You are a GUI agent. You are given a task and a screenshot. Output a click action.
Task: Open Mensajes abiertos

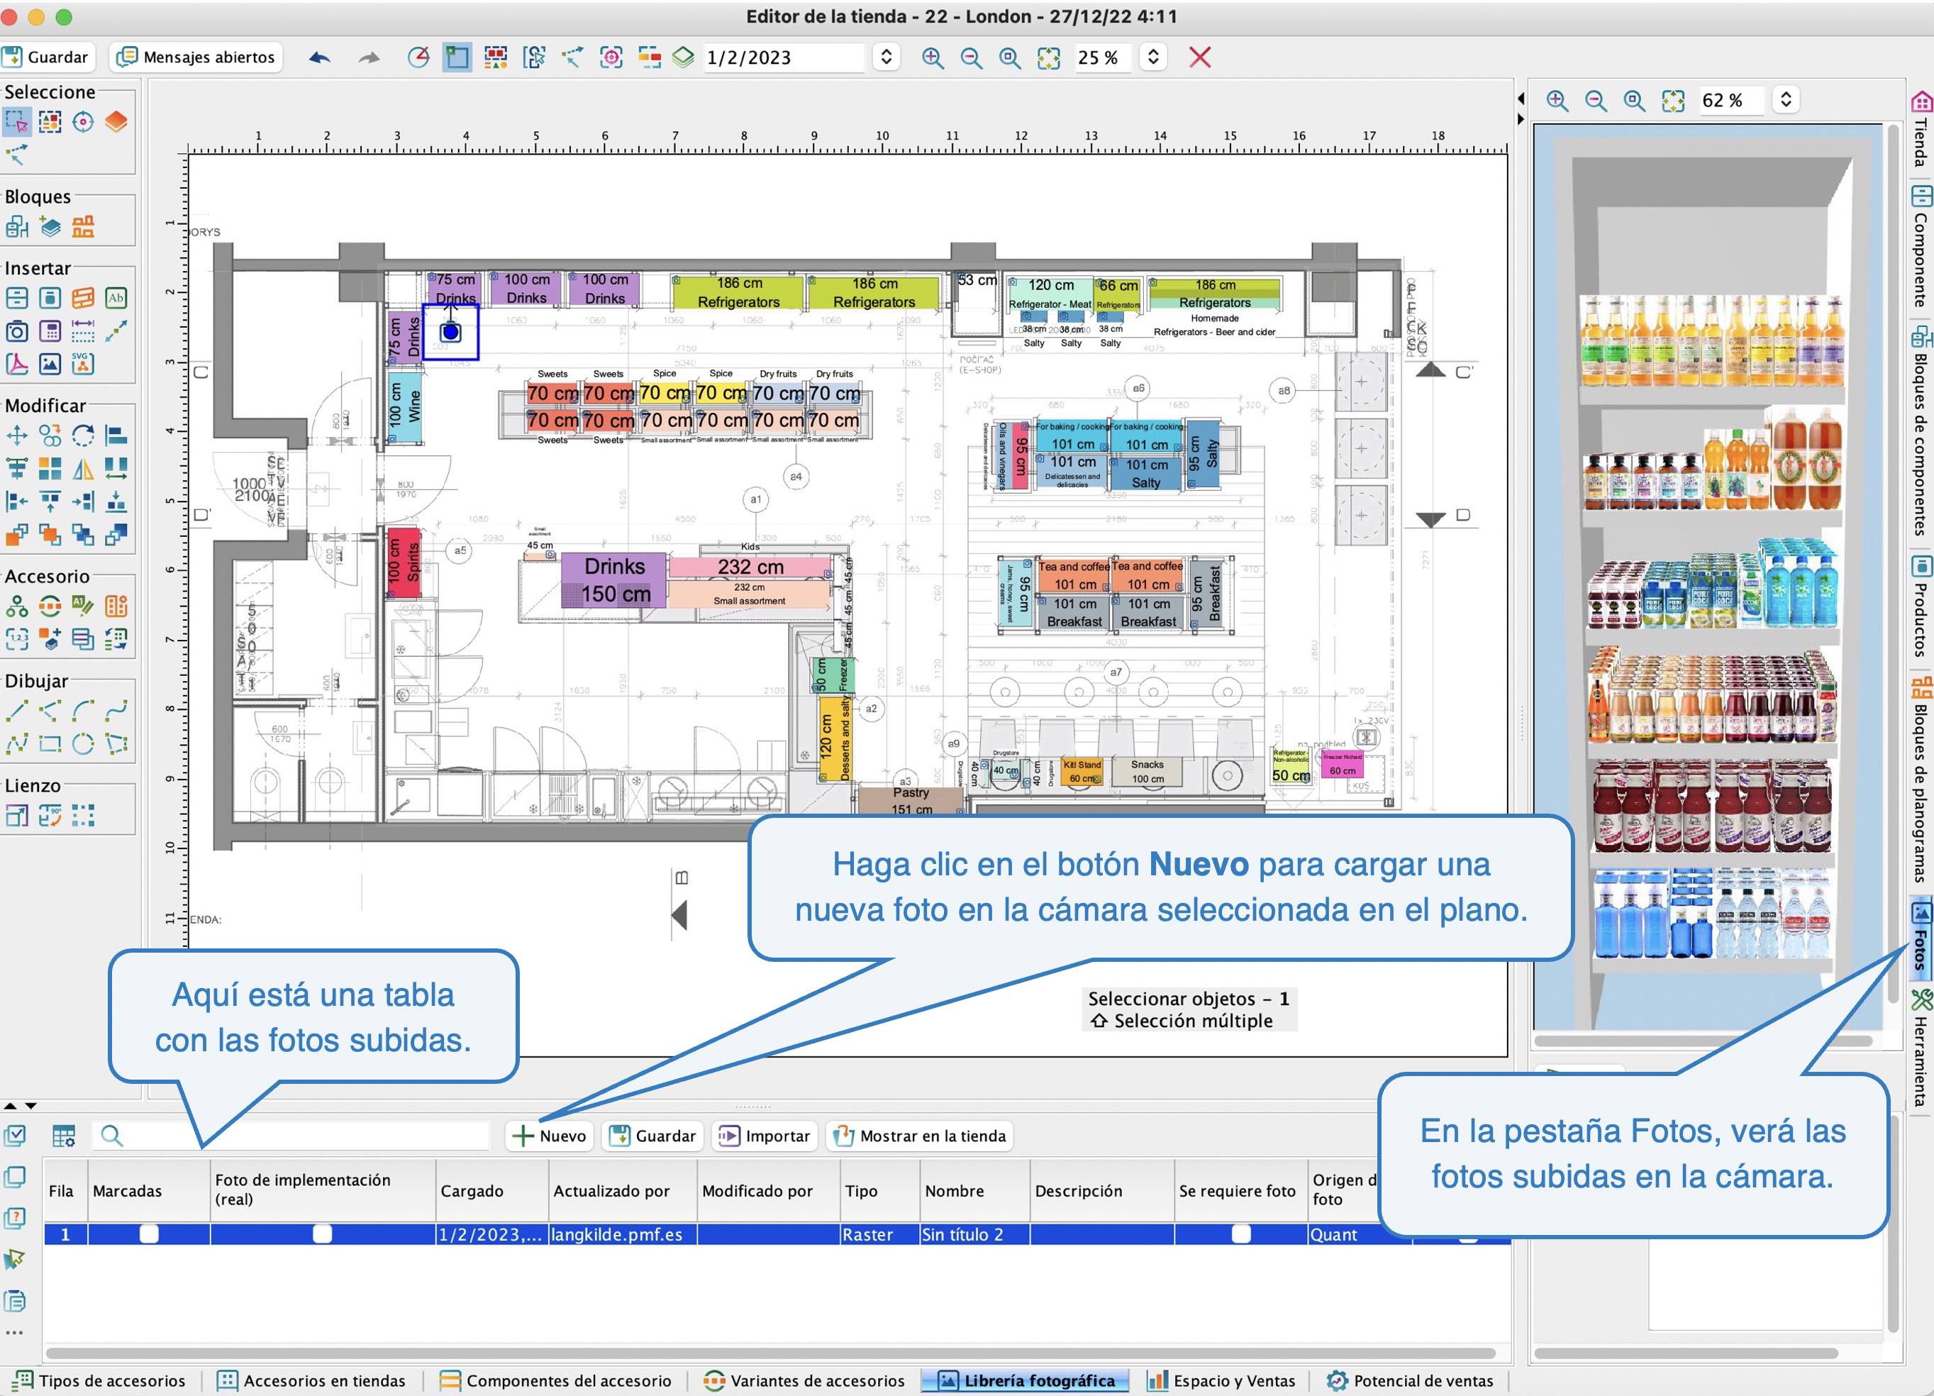[x=196, y=57]
